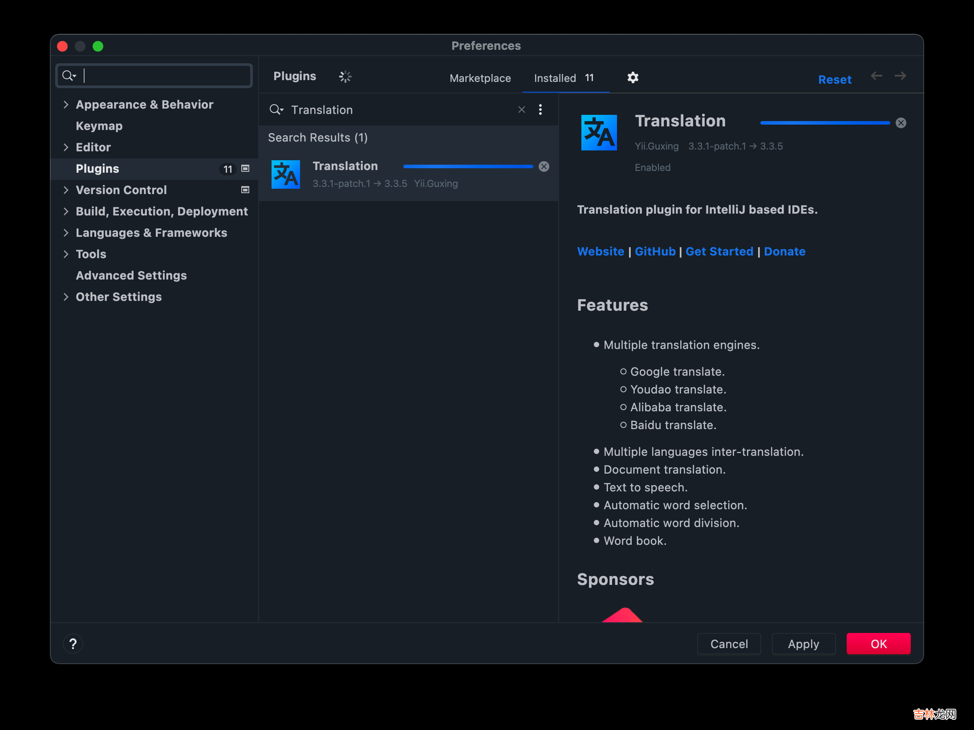
Task: Click version text 3.3.1-patch.1 → 3.3.5 in details
Action: pyautogui.click(x=735, y=146)
